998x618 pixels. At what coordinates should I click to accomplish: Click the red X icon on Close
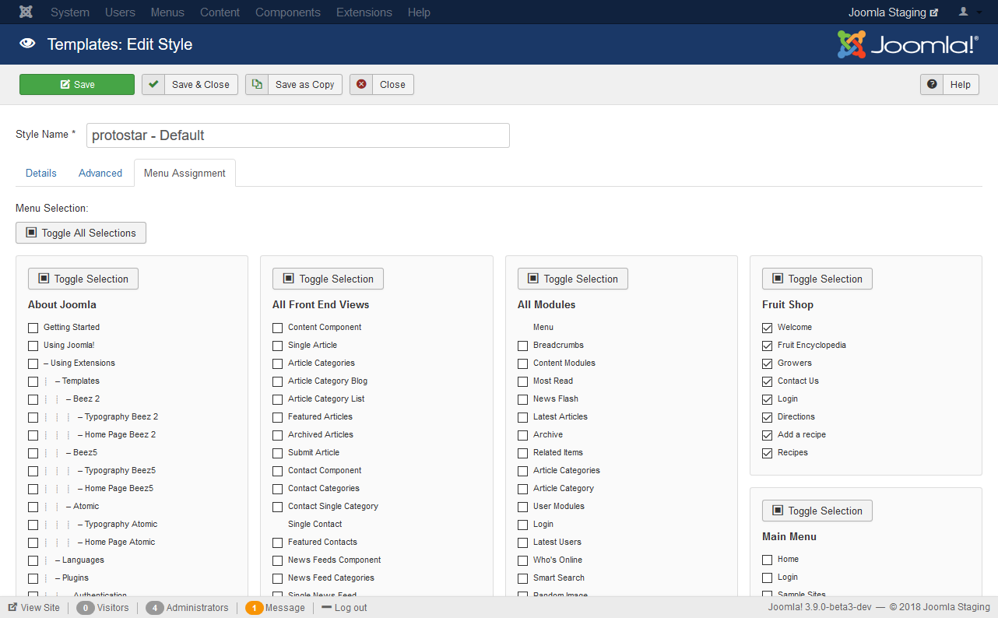[361, 85]
